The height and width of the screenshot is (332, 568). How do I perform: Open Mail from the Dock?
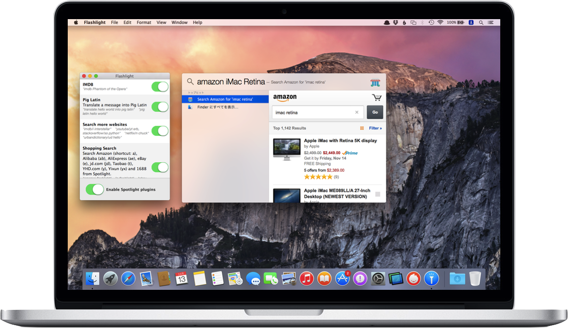coord(146,279)
